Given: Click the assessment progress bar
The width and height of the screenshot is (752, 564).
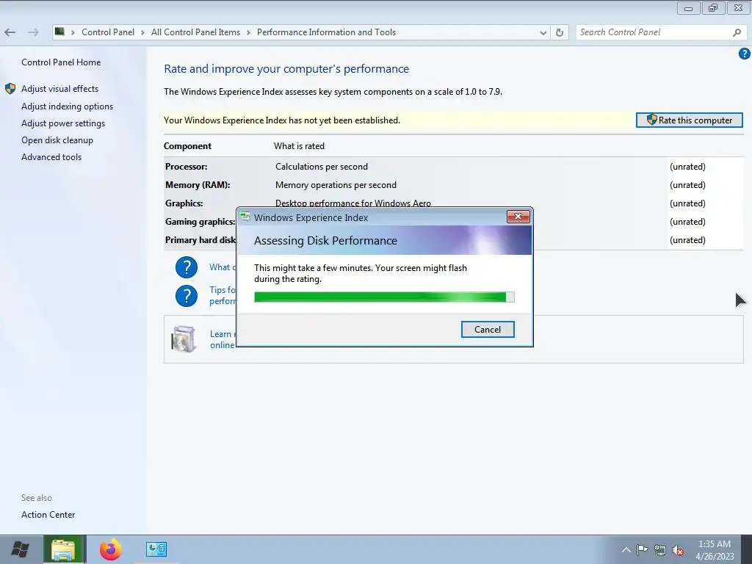Looking at the screenshot, I should click(x=384, y=297).
